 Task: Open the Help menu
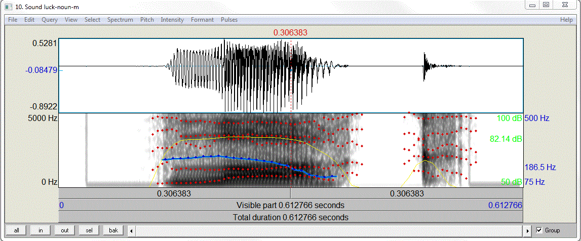566,20
